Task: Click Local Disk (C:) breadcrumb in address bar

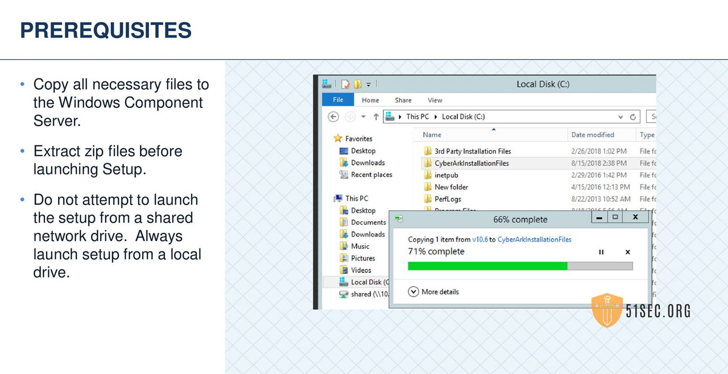Action: 464,117
